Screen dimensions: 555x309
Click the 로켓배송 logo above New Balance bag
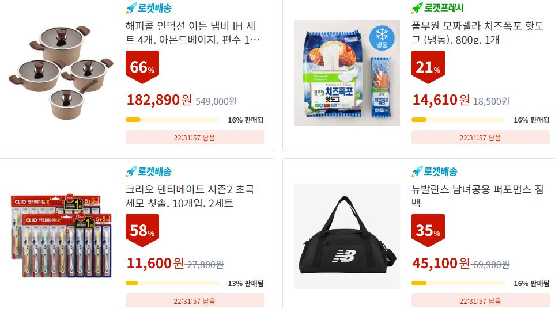[x=435, y=171]
